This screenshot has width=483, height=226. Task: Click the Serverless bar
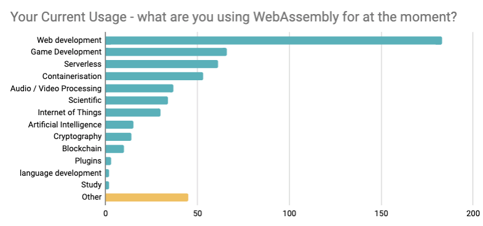162,64
